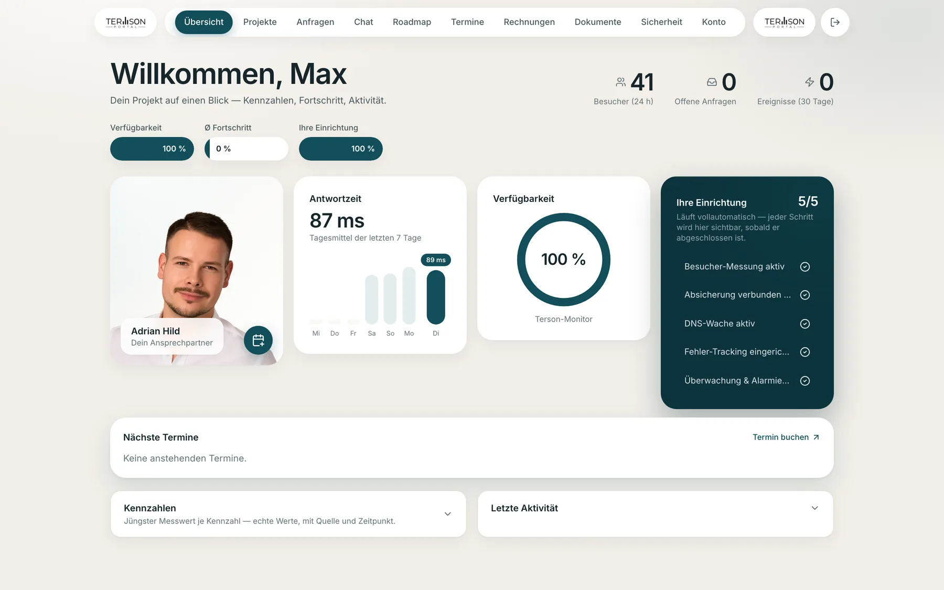The height and width of the screenshot is (590, 944).
Task: Expand the Letzte Aktivität chevron
Action: 815,508
